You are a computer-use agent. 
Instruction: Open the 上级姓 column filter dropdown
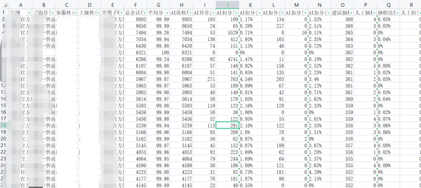98,13
